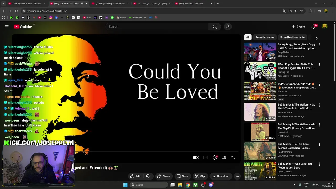The image size is (336, 189).
Task: Reload the current page
Action: pos(16,11)
